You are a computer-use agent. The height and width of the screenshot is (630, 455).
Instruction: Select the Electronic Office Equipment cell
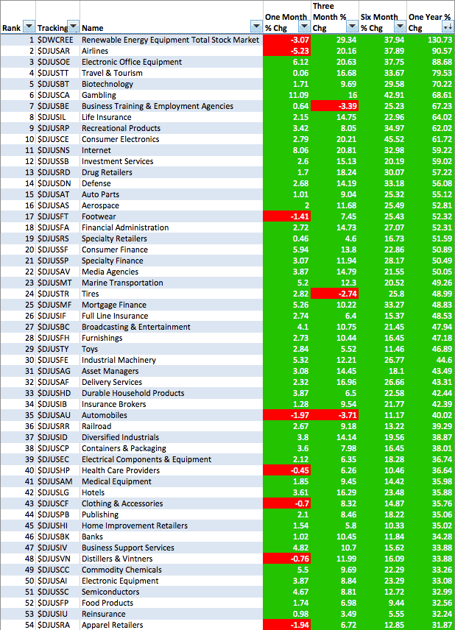[172, 62]
